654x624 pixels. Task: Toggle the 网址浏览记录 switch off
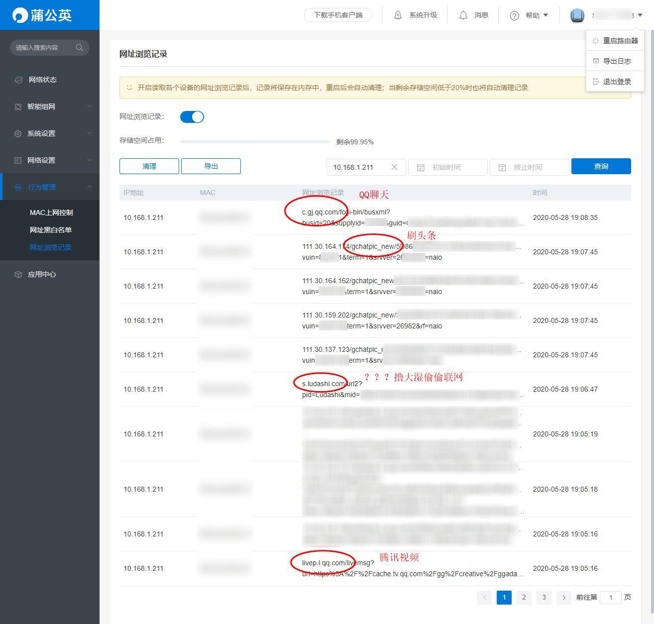(x=192, y=117)
